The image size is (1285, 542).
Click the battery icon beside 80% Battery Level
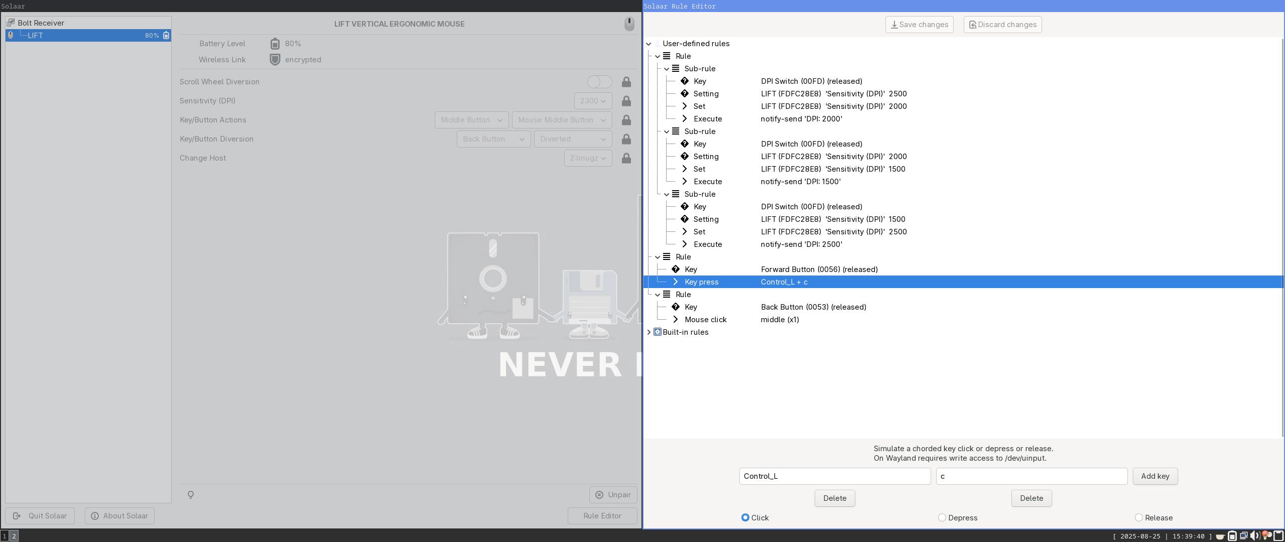(x=275, y=44)
